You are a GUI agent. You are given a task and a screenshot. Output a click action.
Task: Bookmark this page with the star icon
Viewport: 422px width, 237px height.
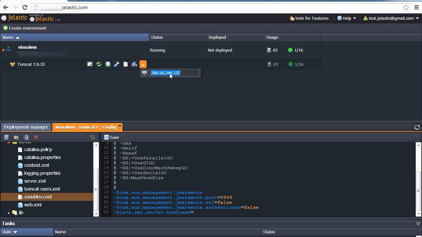click(406, 7)
